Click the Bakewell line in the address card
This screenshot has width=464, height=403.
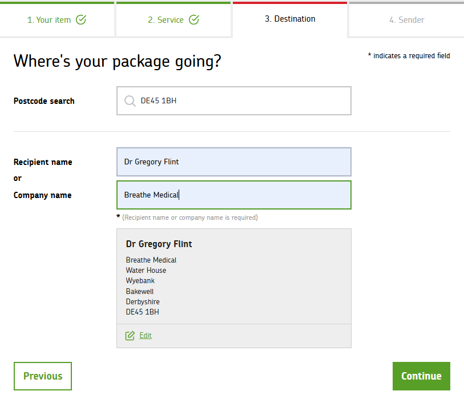point(140,291)
